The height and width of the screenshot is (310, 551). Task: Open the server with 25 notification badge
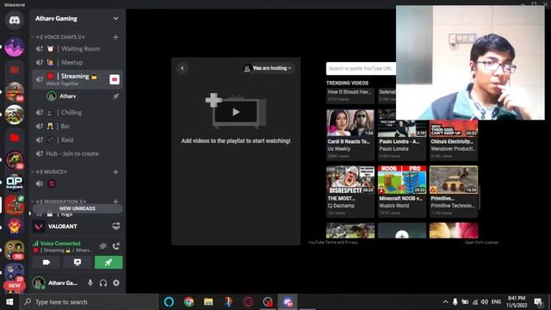15,159
